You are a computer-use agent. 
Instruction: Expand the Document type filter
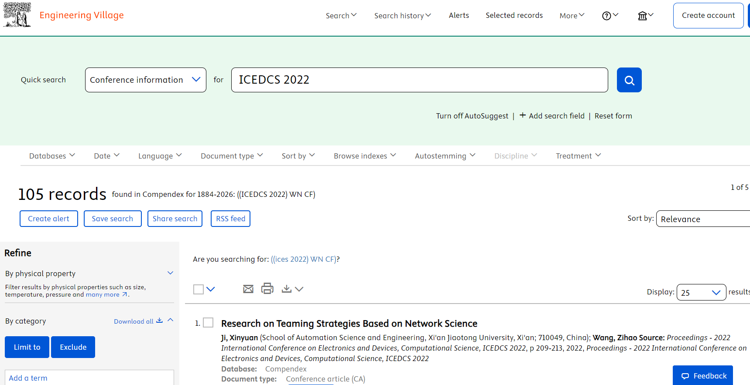[x=232, y=156]
